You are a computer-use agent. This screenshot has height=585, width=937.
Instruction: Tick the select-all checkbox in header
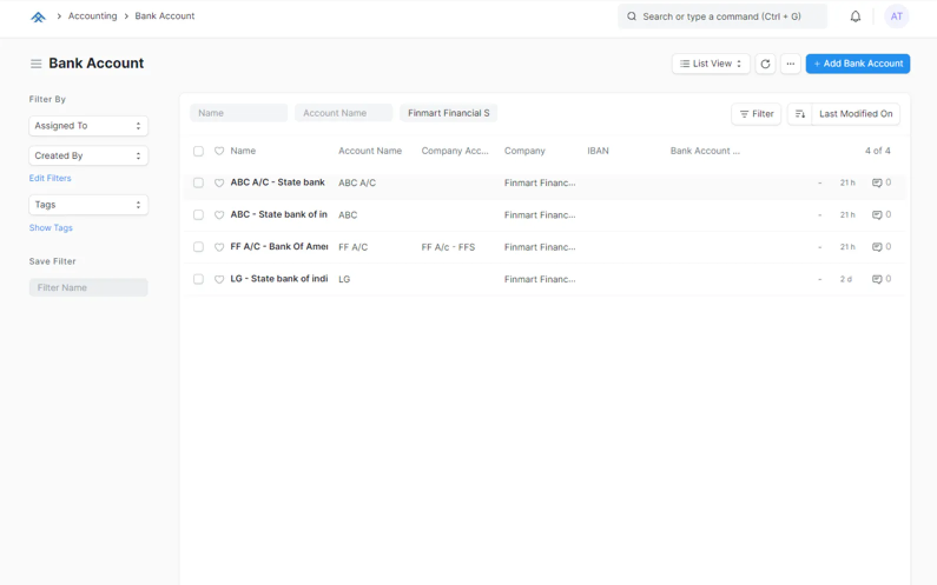pos(199,151)
